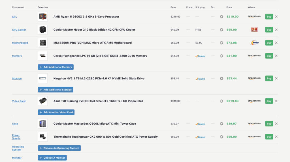Remove the Kingston NV2 SSD

(x=276, y=78)
